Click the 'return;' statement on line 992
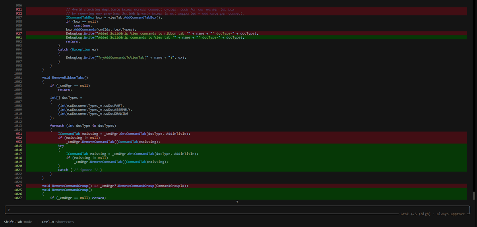Image resolution: width=477 pixels, height=227 pixels. 73,41
